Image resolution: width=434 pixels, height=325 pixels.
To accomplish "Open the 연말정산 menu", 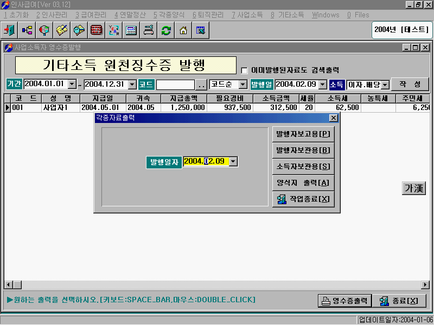I will point(130,15).
